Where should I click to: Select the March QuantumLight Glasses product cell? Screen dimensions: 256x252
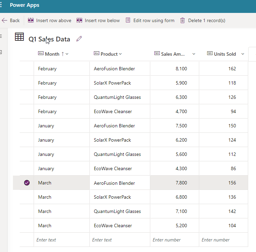(120, 211)
